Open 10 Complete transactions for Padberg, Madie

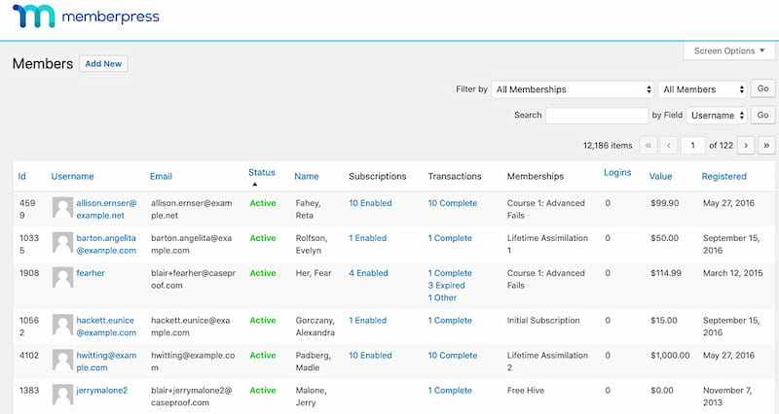[x=453, y=356]
